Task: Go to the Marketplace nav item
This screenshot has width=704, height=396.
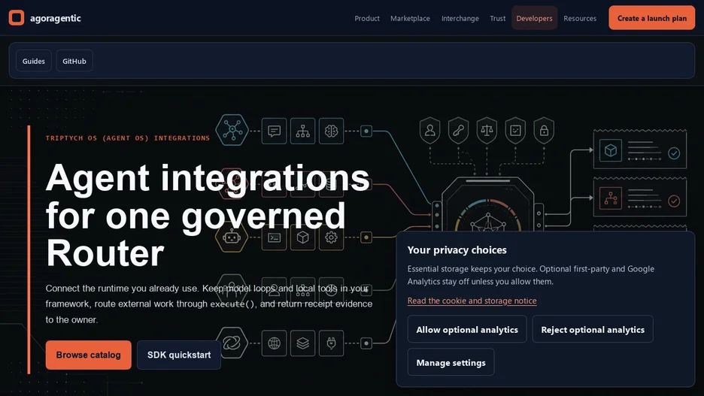Action: tap(410, 18)
